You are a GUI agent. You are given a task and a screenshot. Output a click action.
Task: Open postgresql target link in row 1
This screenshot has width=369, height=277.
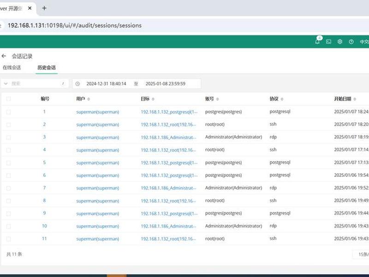click(x=169, y=112)
